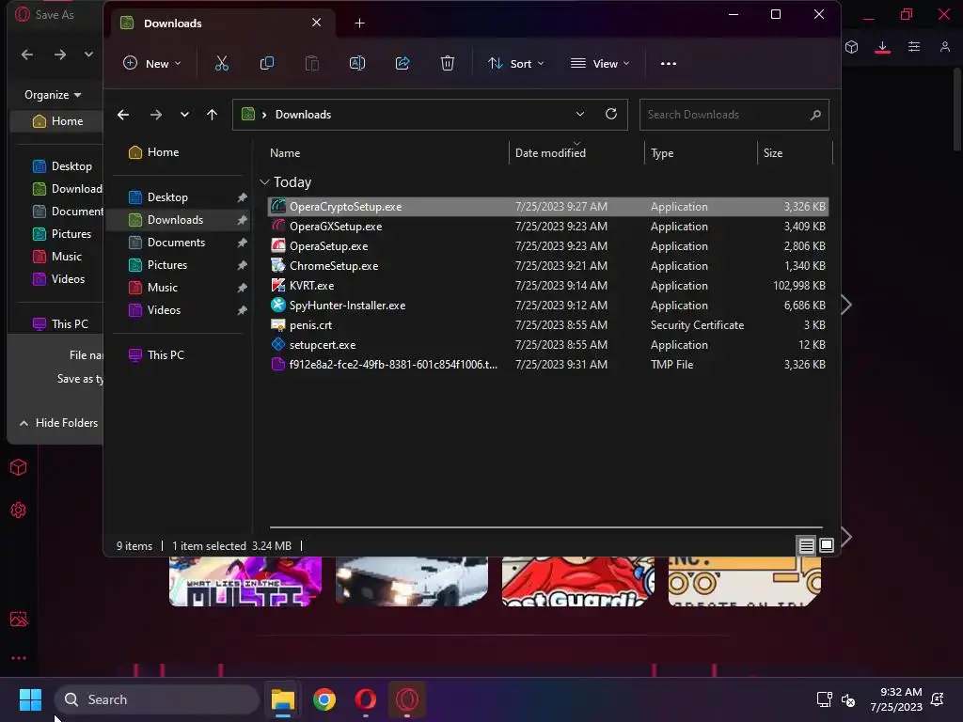Open Google Chrome from the taskbar
This screenshot has height=722, width=963.
(x=324, y=699)
